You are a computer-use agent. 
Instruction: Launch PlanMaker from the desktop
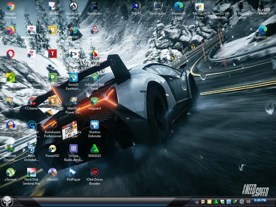coord(53,78)
